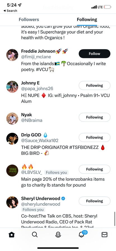
Task: Open the Spaces microphone icon
Action: pos(58,235)
